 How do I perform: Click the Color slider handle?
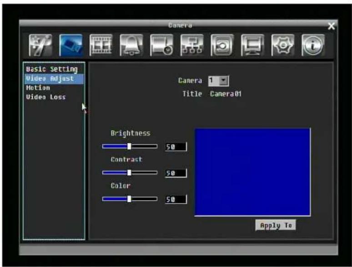coord(129,199)
